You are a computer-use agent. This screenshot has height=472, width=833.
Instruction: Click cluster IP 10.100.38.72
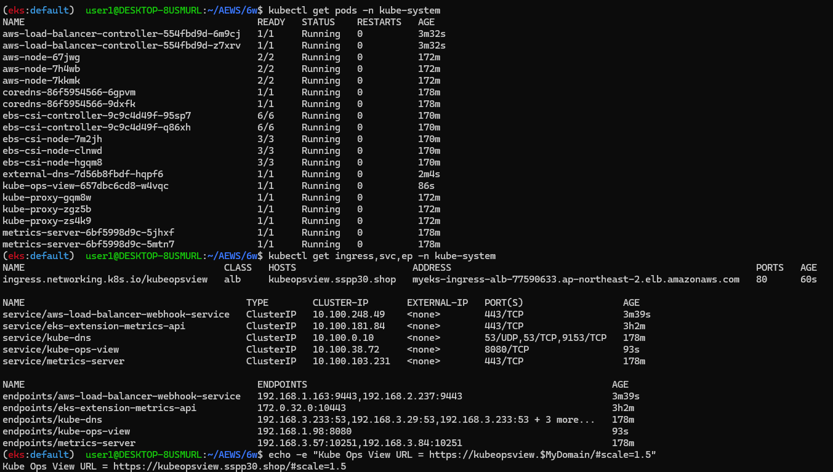pyautogui.click(x=346, y=350)
